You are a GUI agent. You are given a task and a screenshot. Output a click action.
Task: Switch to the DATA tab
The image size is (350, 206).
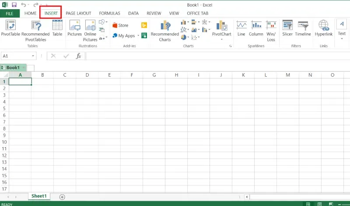[x=133, y=14]
